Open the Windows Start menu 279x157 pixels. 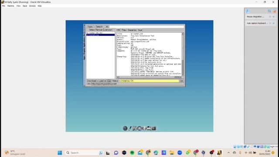point(60,153)
